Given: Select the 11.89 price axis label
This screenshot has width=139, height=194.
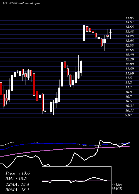Looking at the screenshot, I should tap(130, 69).
